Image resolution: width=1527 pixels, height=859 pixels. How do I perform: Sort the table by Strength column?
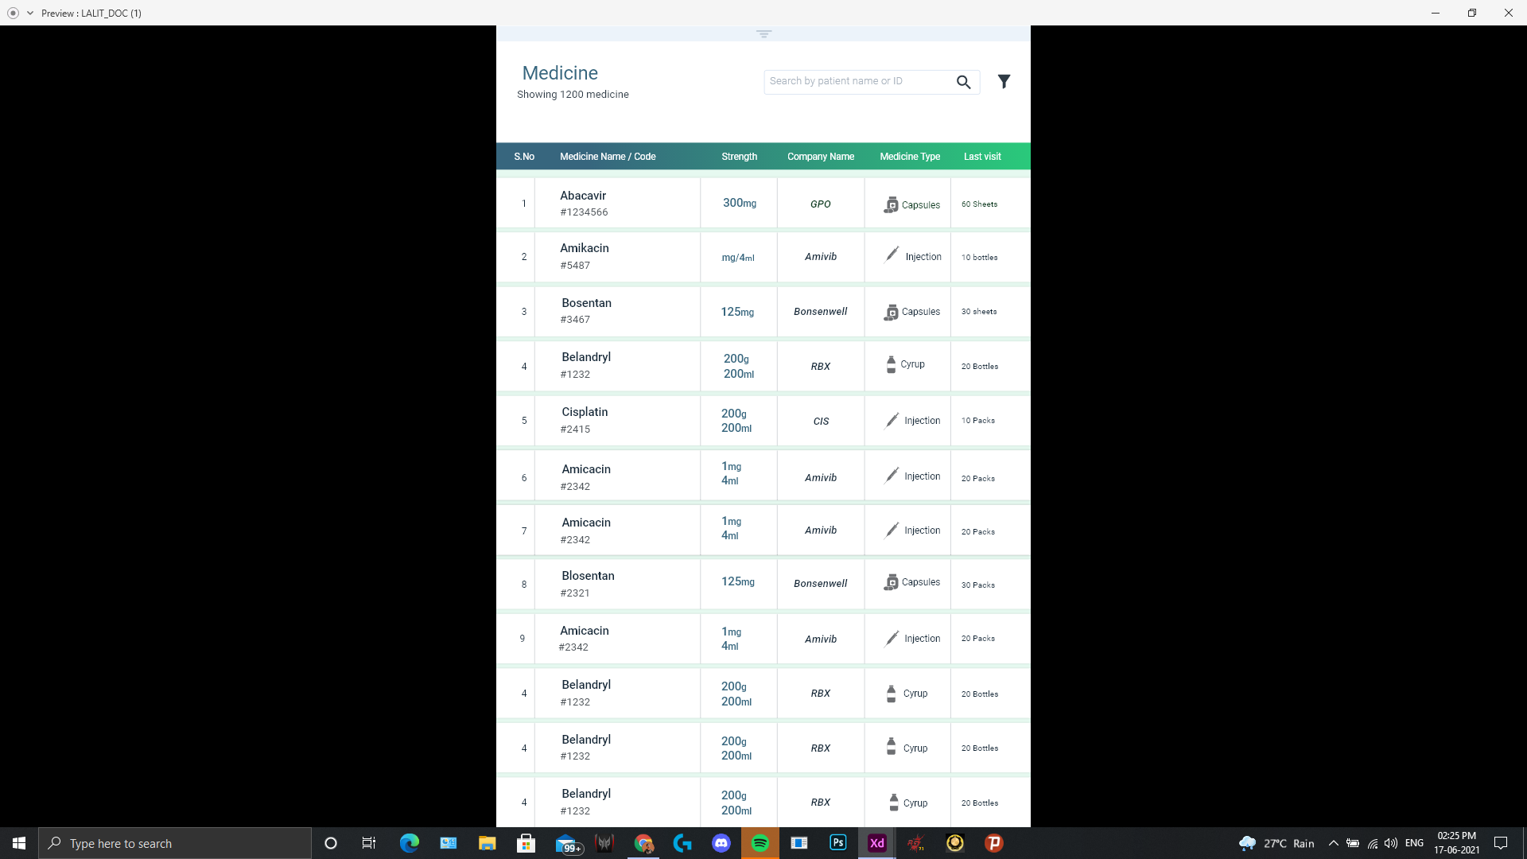click(x=739, y=156)
